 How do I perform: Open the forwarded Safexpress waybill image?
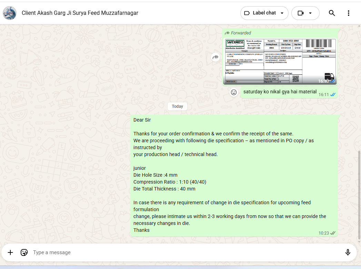coord(280,61)
